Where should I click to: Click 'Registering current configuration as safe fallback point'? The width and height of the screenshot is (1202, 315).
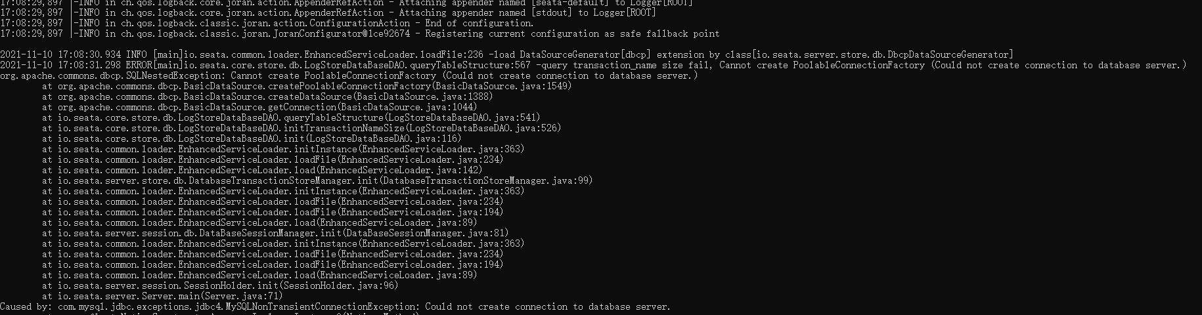pyautogui.click(x=573, y=33)
